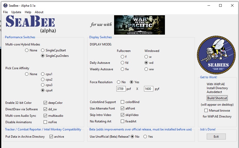Click the 'Skip Intro Video' label

(100, 115)
